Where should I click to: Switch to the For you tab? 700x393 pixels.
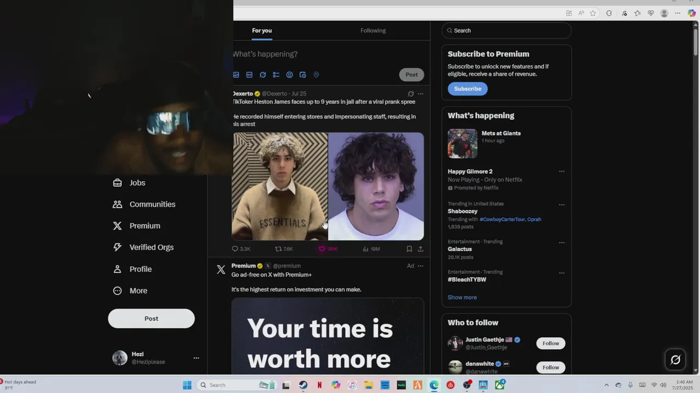tap(262, 31)
